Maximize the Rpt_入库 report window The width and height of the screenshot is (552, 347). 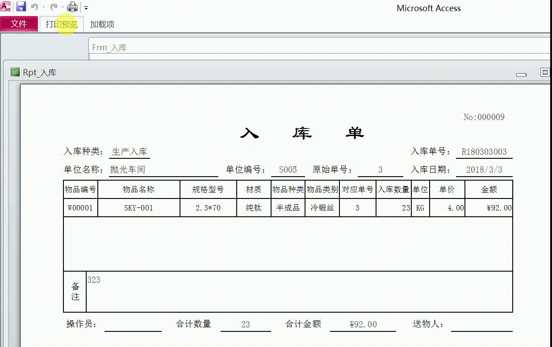pos(544,72)
